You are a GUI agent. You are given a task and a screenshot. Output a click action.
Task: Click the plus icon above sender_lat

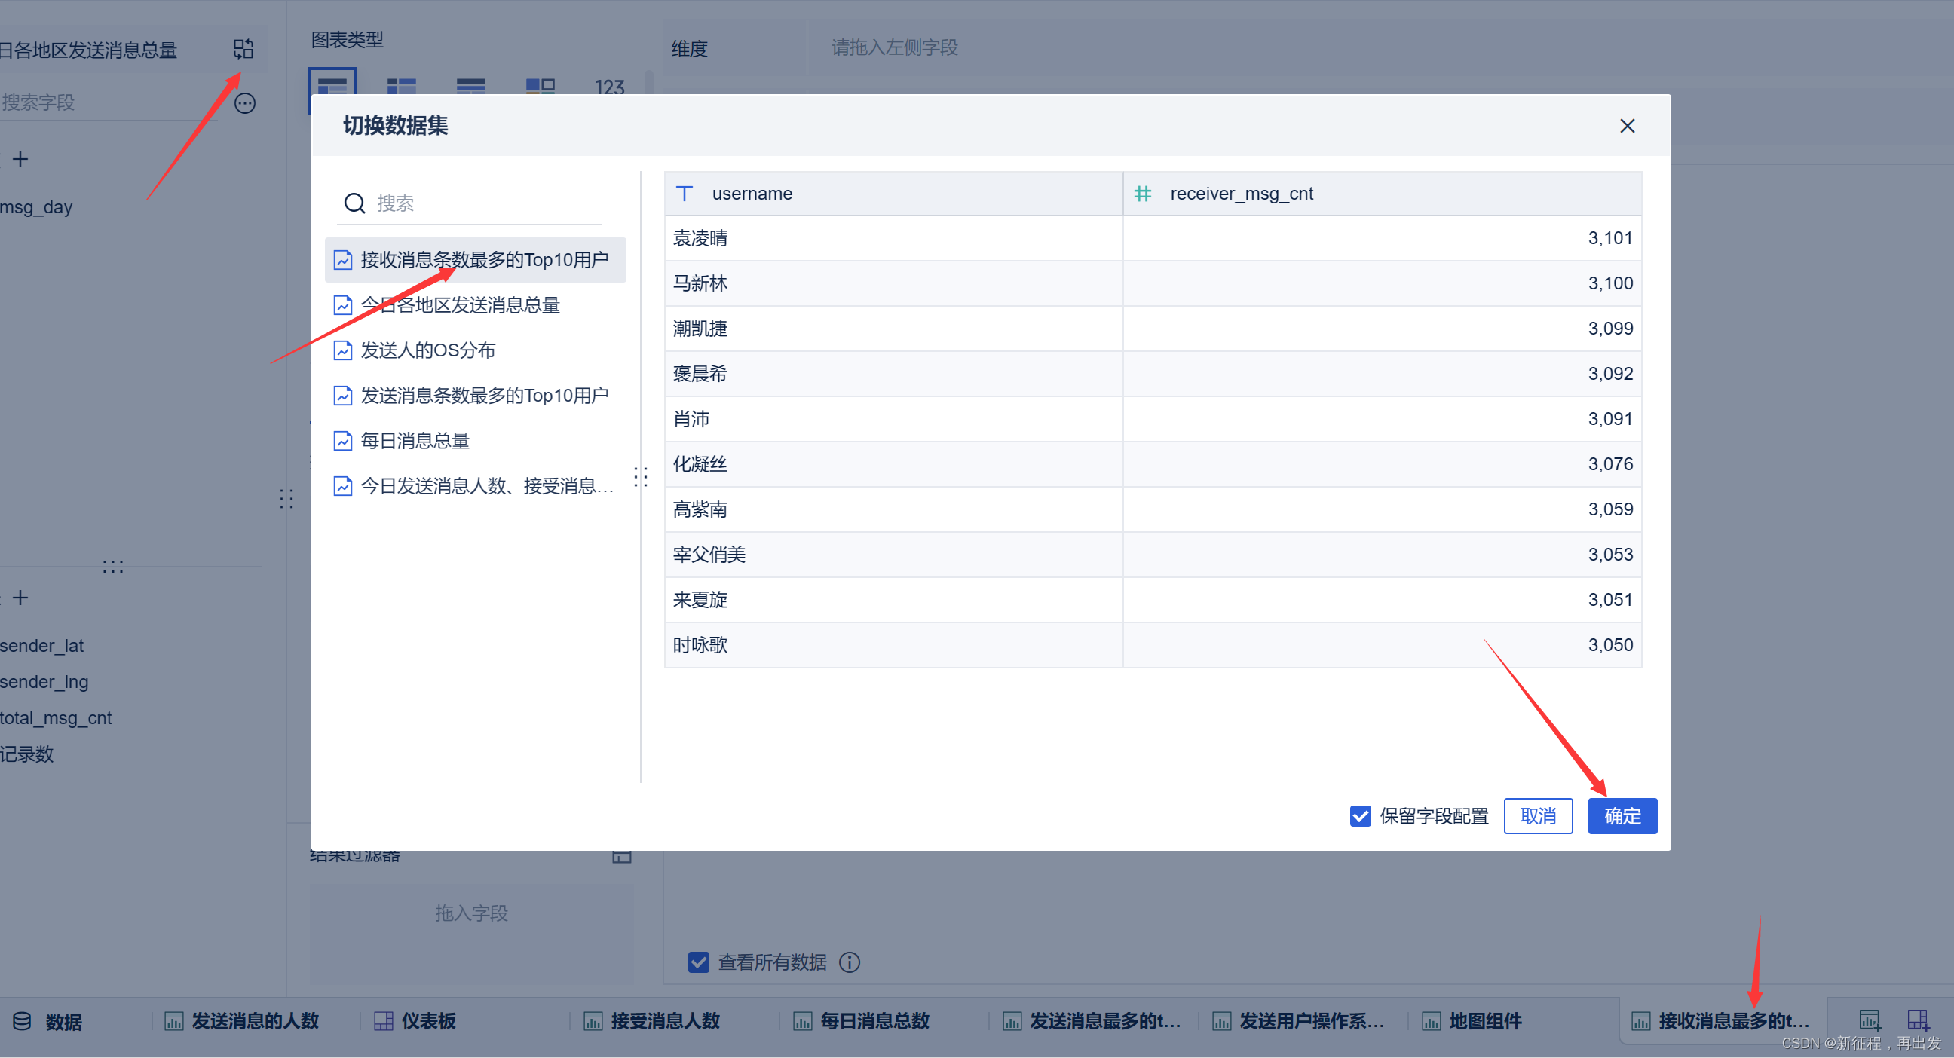20,598
